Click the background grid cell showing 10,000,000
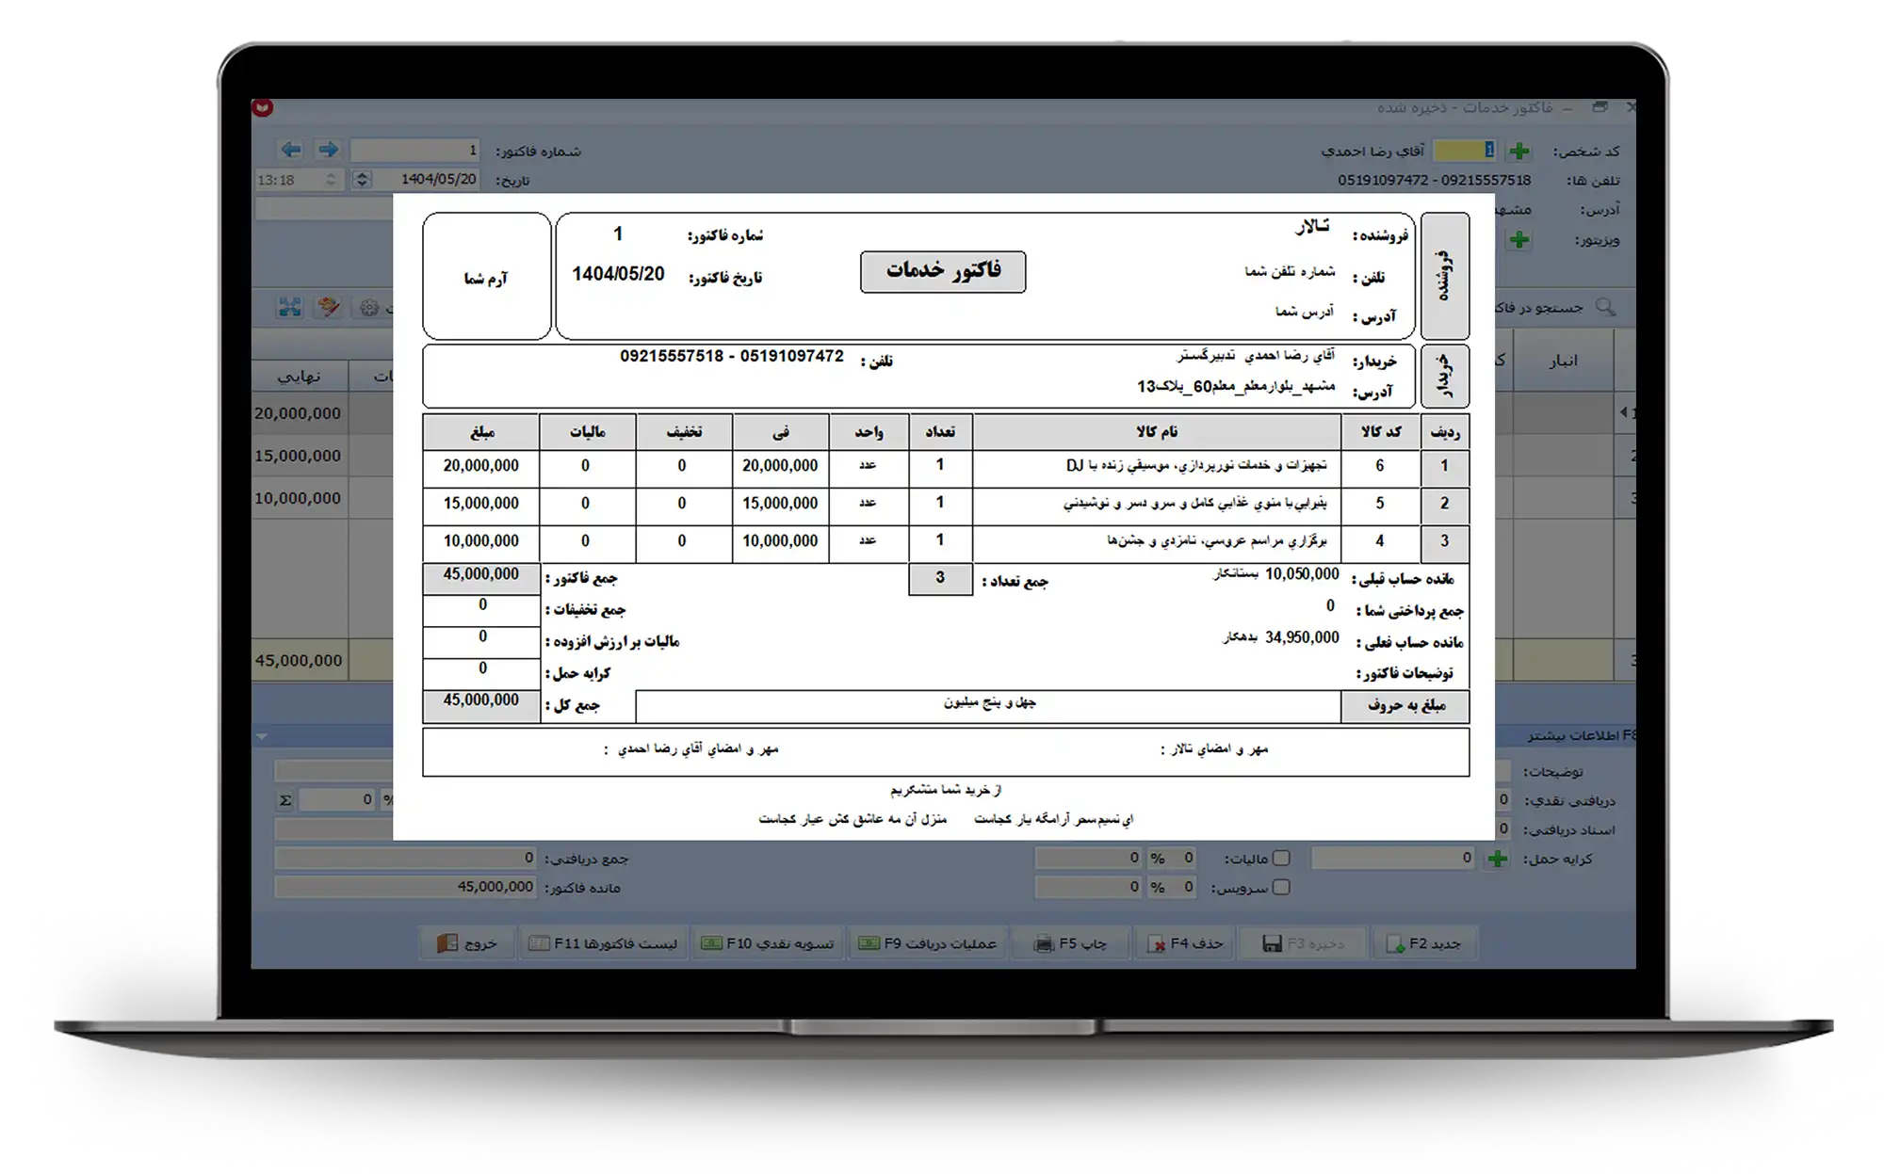 pos(300,498)
